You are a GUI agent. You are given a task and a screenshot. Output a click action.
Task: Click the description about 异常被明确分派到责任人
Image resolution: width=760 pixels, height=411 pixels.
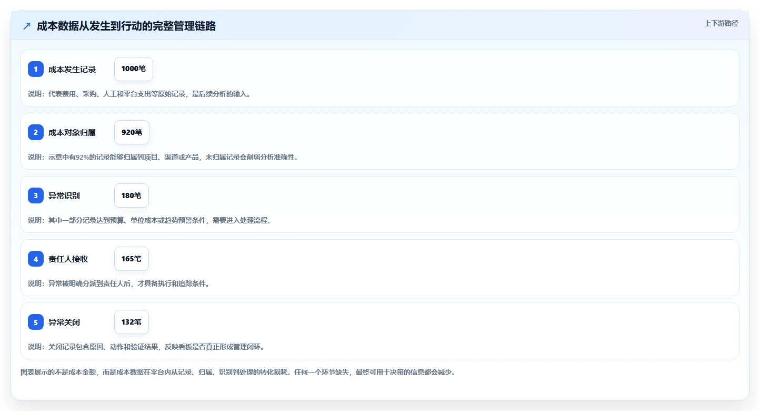point(119,283)
